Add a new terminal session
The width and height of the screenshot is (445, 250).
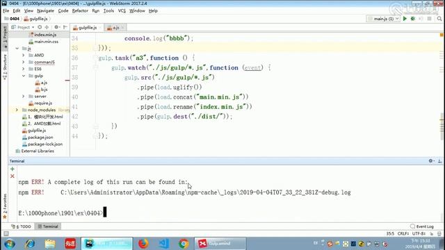coord(13,169)
